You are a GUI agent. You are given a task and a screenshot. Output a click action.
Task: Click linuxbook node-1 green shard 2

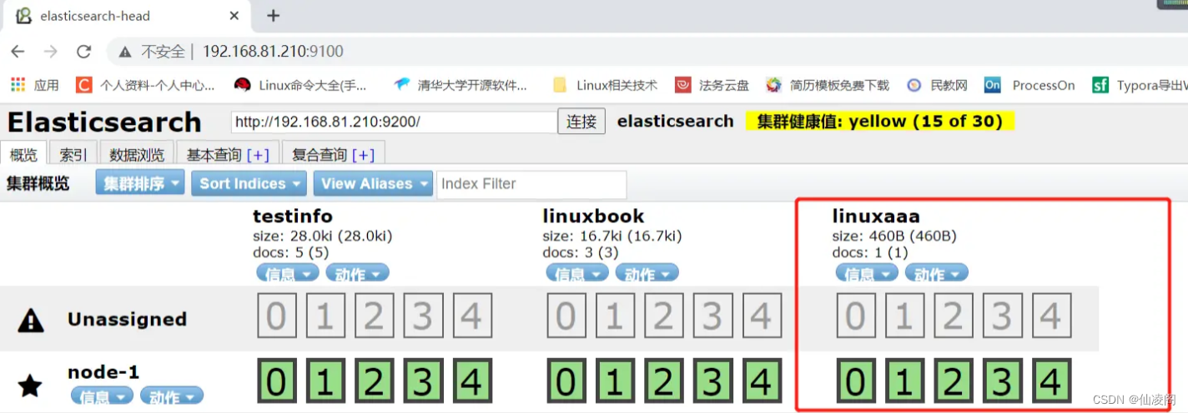click(x=663, y=381)
